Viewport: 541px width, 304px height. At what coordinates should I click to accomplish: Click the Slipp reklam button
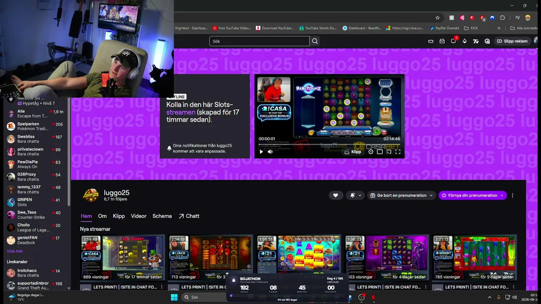coord(512,41)
